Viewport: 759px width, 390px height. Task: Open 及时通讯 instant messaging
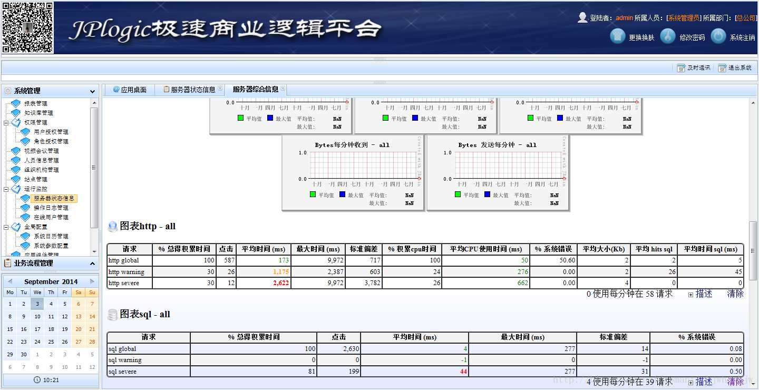coord(694,68)
